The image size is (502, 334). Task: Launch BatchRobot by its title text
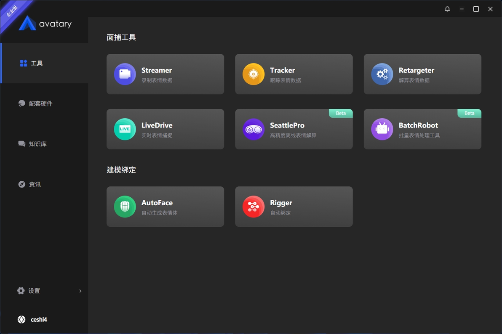click(418, 125)
